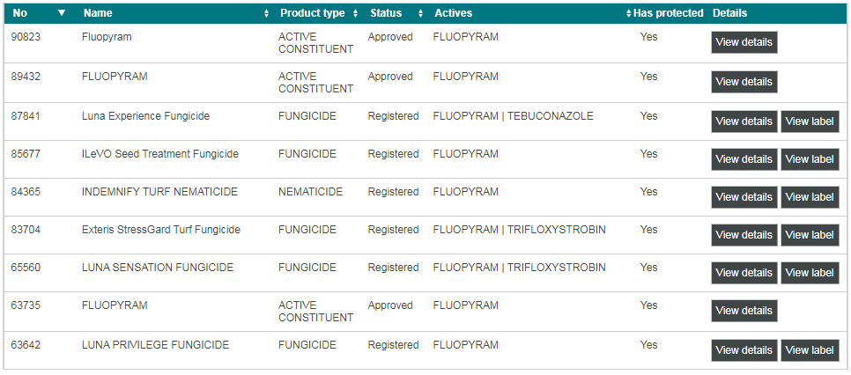View details for Fluopyram 90823

[744, 42]
